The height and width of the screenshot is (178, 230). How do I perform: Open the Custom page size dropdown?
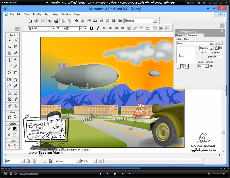pos(211,48)
